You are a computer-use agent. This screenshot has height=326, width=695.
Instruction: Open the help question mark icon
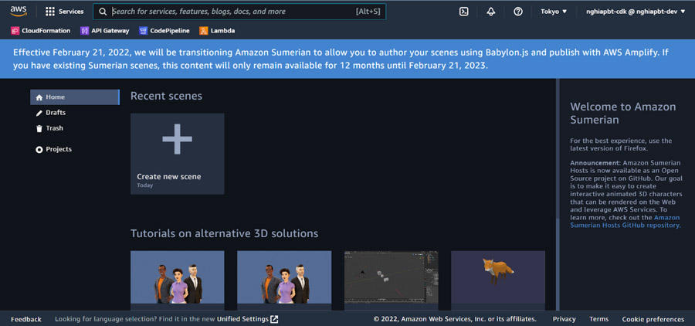pyautogui.click(x=518, y=12)
